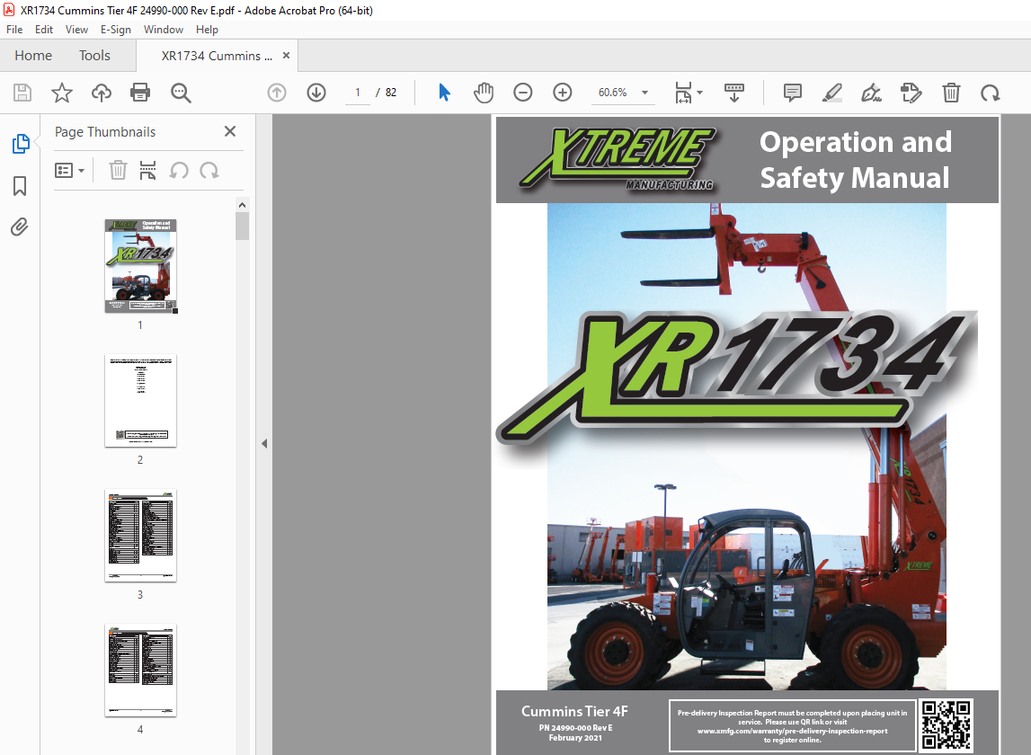Click 'PN 24990-000 Rev E' text

click(575, 728)
